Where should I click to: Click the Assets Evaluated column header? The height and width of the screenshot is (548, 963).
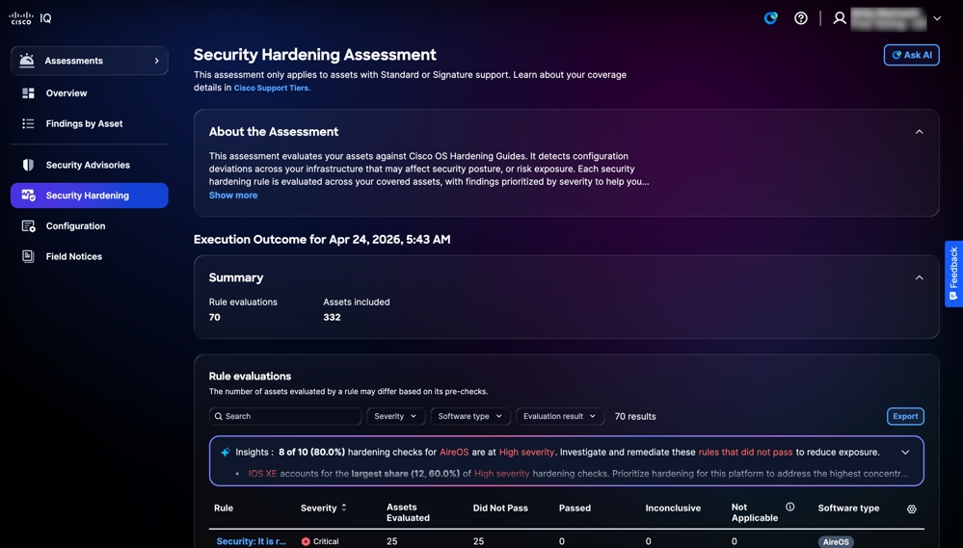(x=408, y=512)
